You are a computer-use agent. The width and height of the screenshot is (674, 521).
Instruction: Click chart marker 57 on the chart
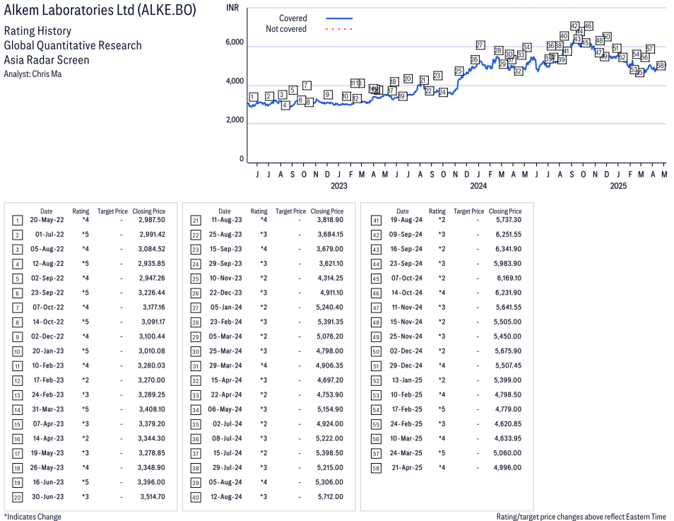pos(650,49)
